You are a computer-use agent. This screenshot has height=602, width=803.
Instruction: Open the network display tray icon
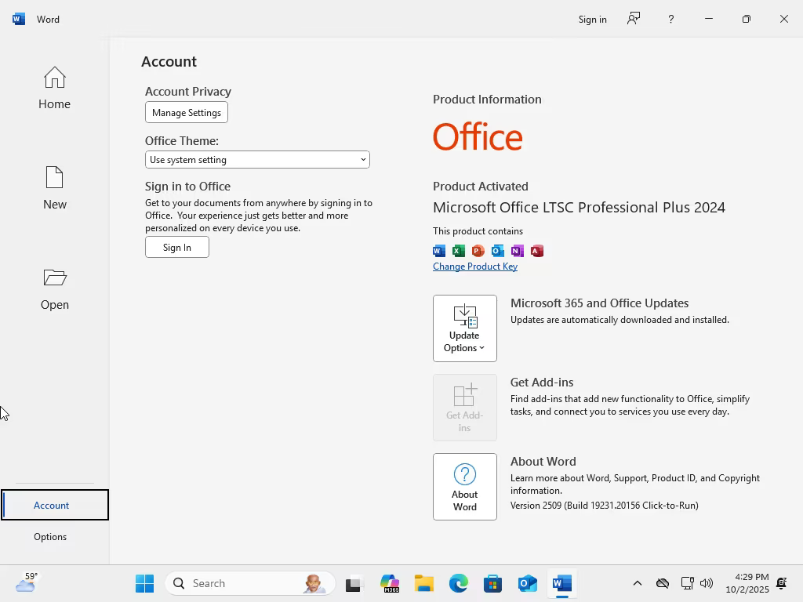coord(687,583)
